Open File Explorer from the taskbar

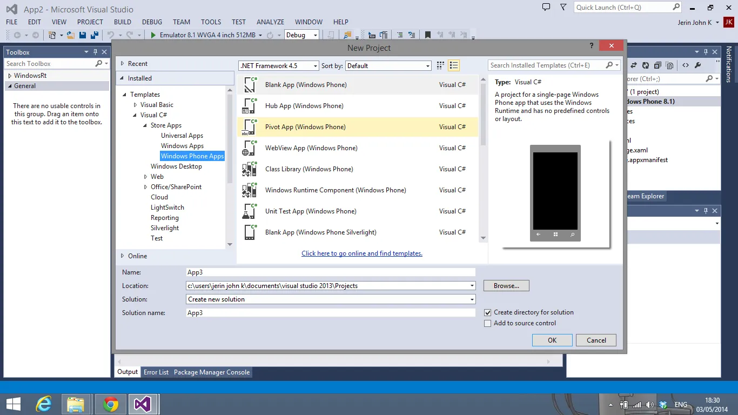(76, 404)
